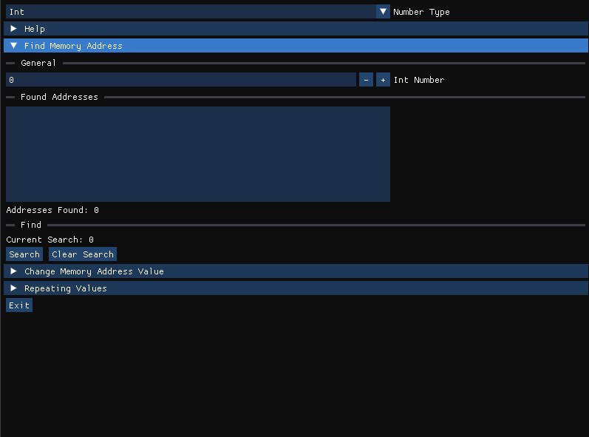Click the Addresses Found counter text

(52, 210)
